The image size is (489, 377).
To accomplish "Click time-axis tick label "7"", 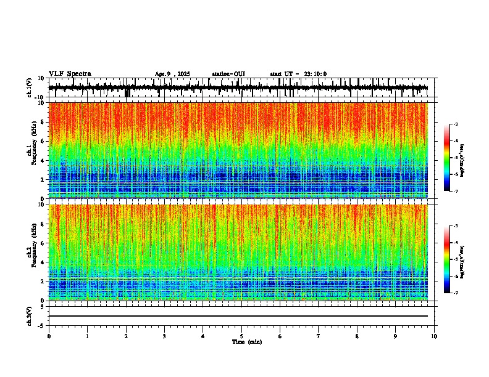I will (319, 336).
